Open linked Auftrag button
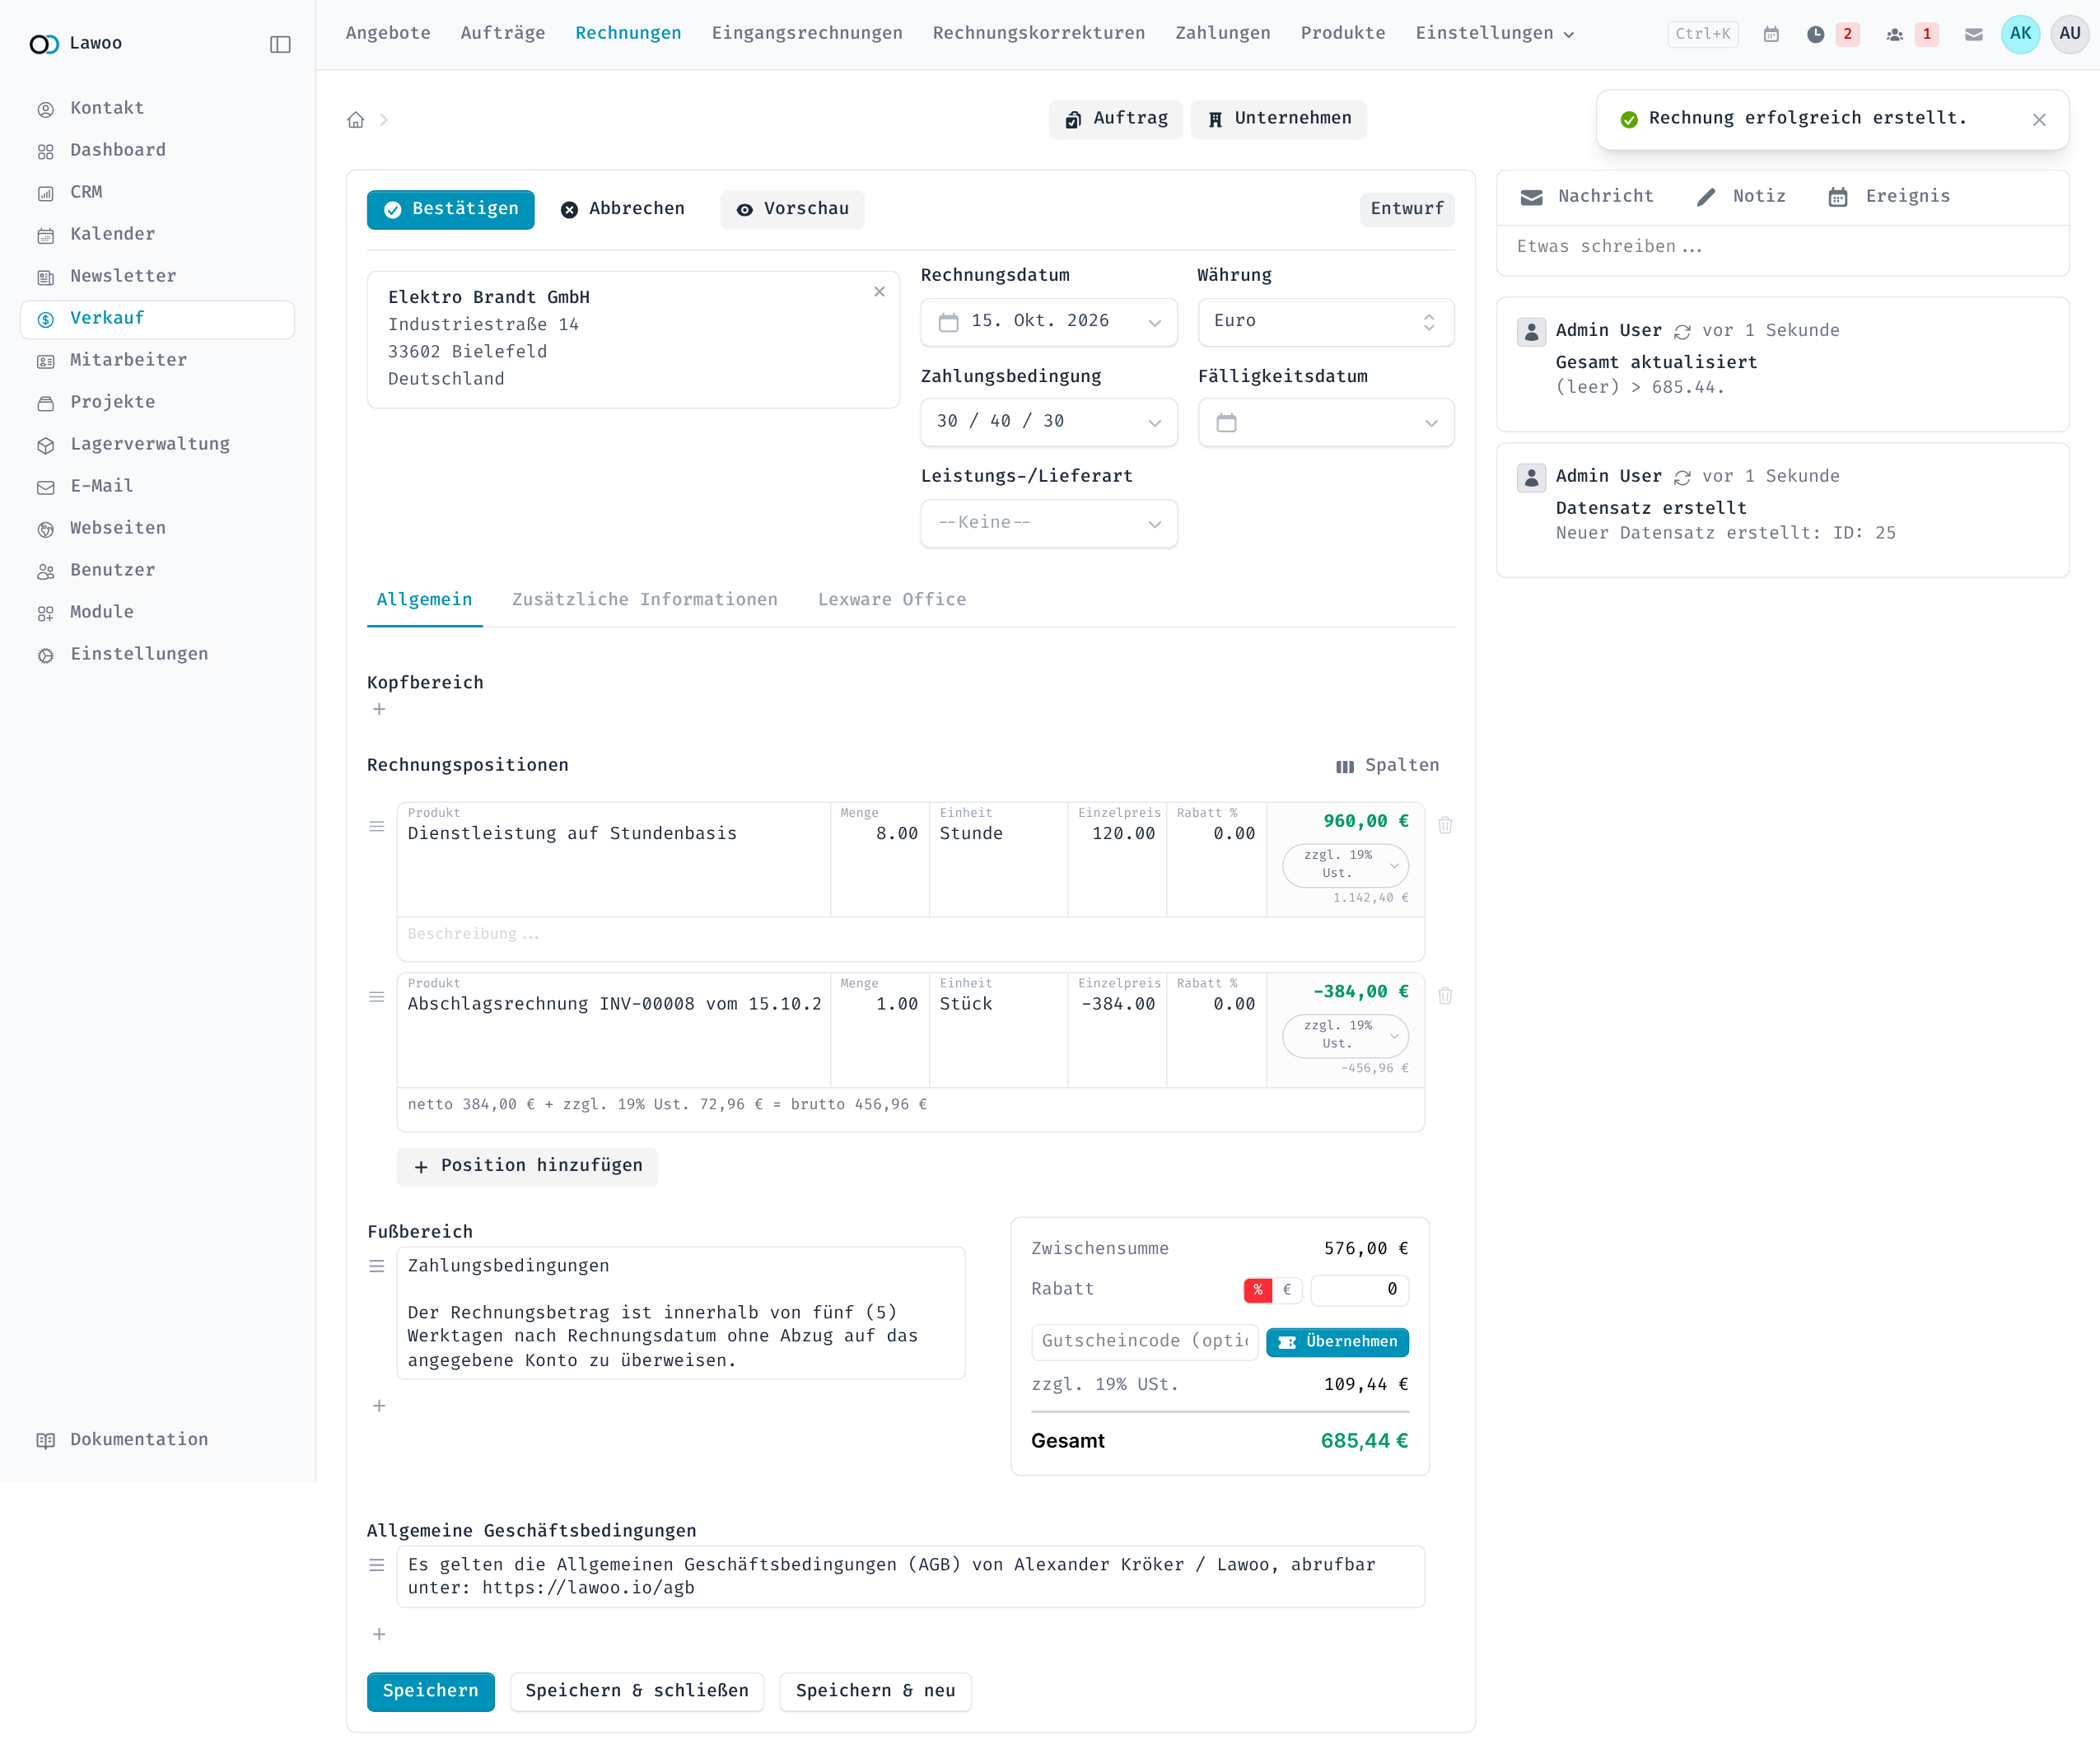Viewport: 2100px width, 1763px height. 1116,119
